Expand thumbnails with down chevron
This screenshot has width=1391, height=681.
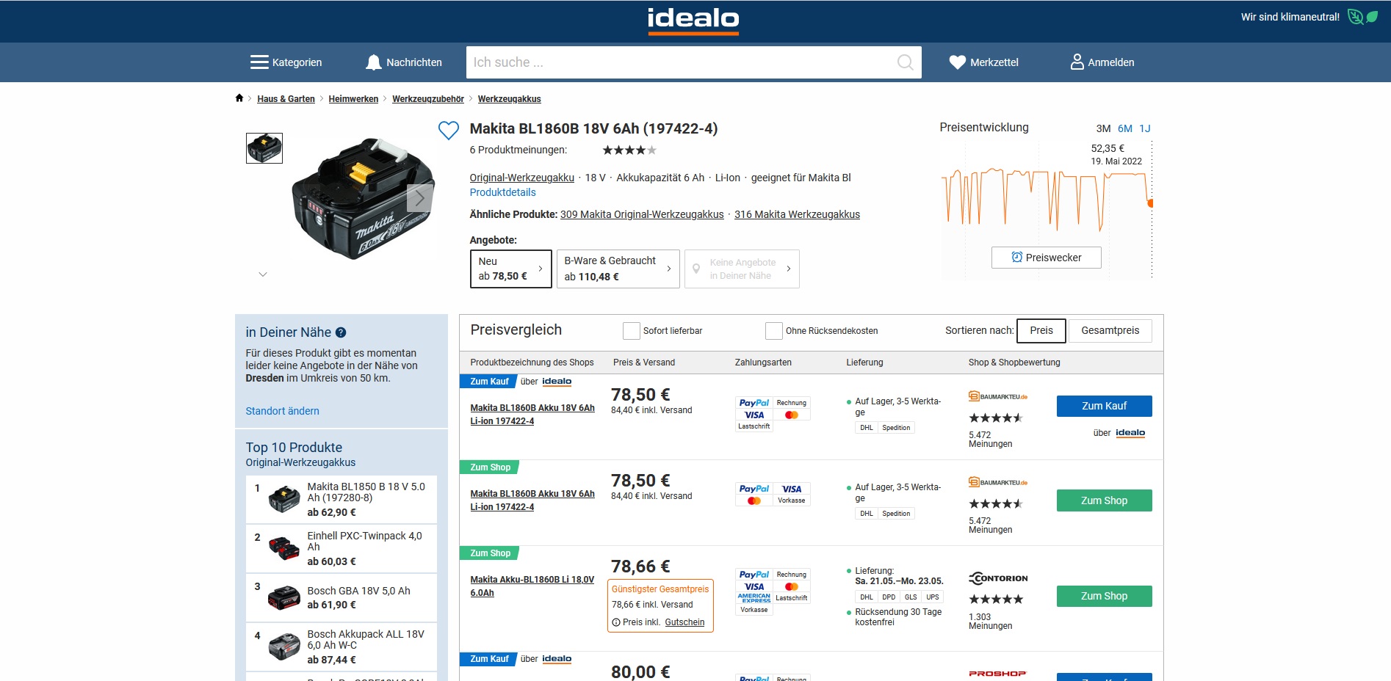[263, 274]
